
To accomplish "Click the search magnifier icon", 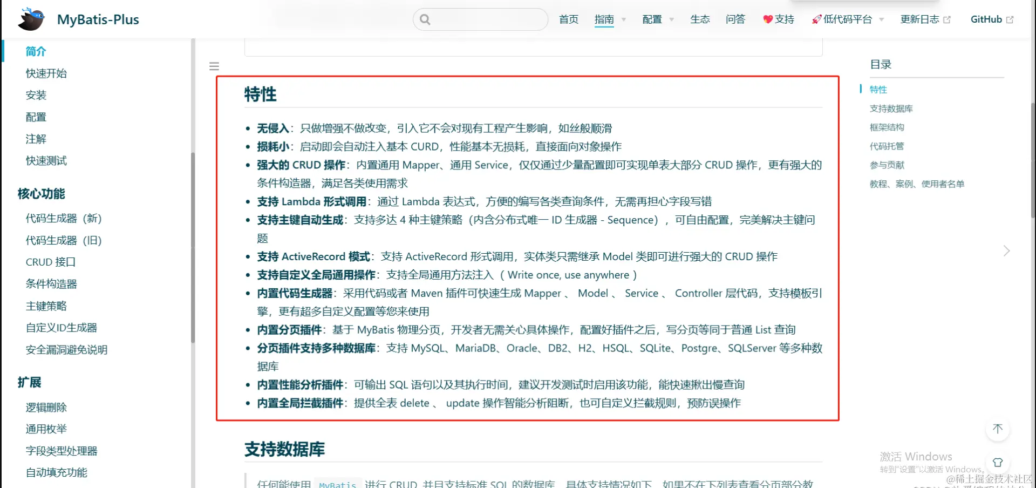I will tap(425, 19).
